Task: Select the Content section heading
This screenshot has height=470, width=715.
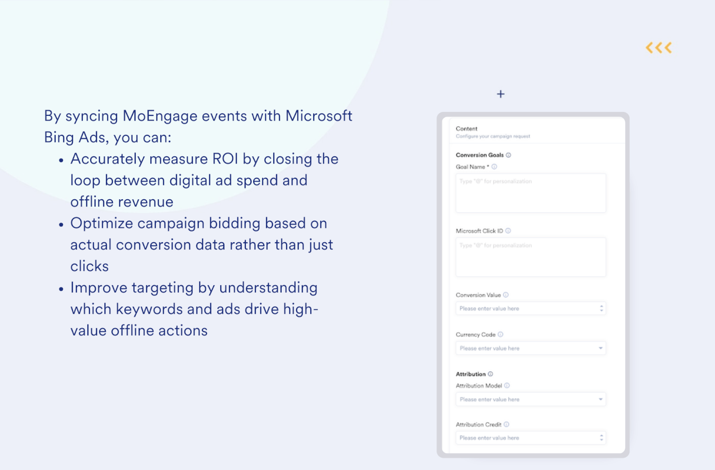Action: pyautogui.click(x=466, y=129)
